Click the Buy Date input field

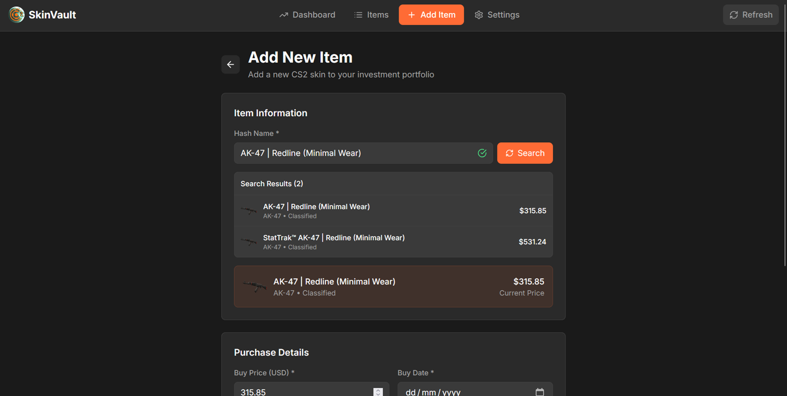pos(461,391)
